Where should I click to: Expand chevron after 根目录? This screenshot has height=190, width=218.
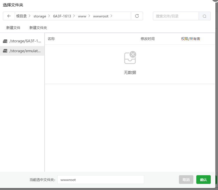[x=30, y=16]
